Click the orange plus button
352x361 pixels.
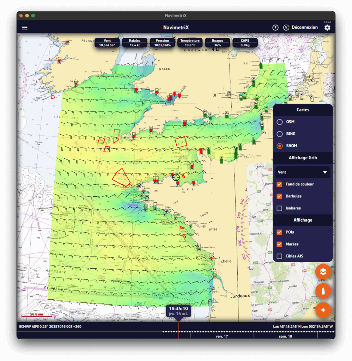[x=323, y=310]
